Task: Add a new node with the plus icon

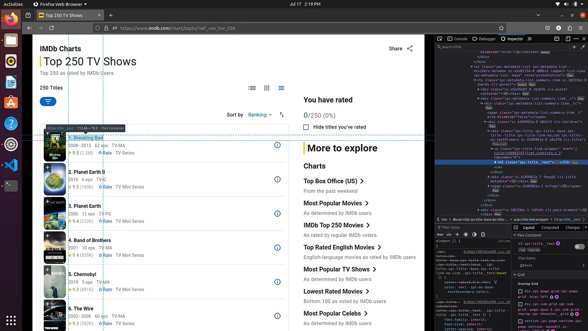Action: click(574, 47)
